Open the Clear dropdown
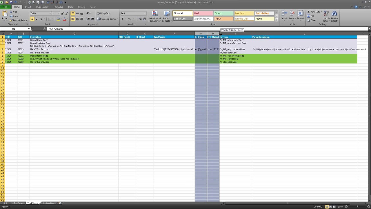The width and height of the screenshot is (371, 209). pyautogui.click(x=312, y=20)
